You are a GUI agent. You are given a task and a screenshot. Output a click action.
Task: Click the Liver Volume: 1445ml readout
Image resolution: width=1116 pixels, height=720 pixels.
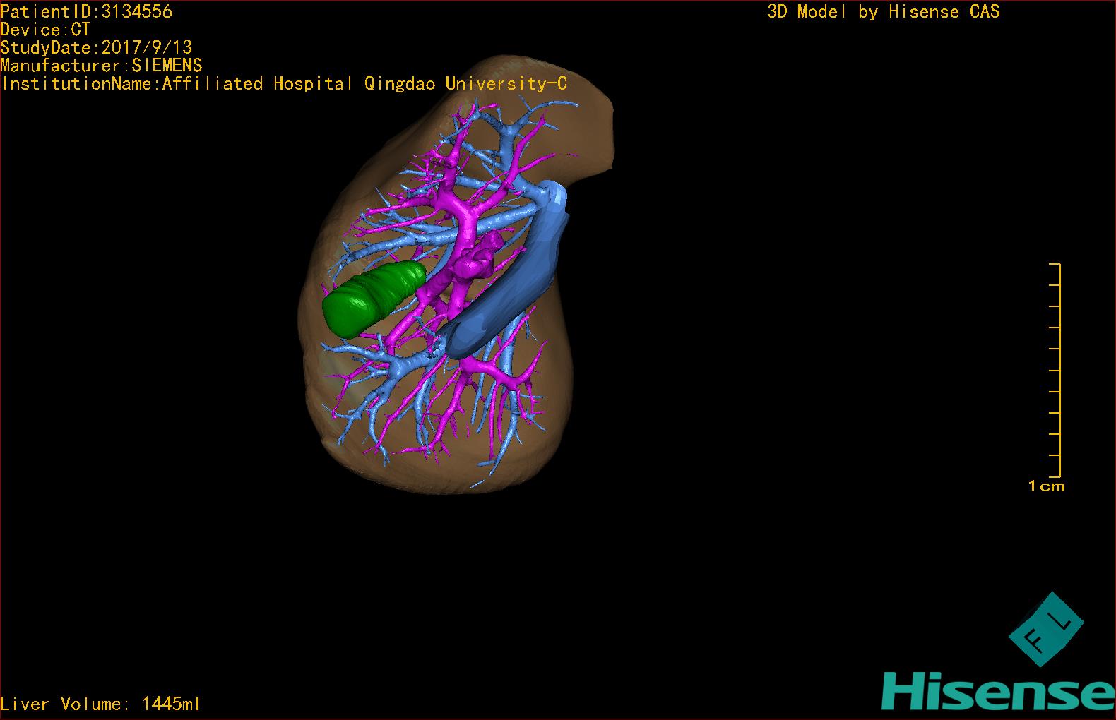point(100,704)
